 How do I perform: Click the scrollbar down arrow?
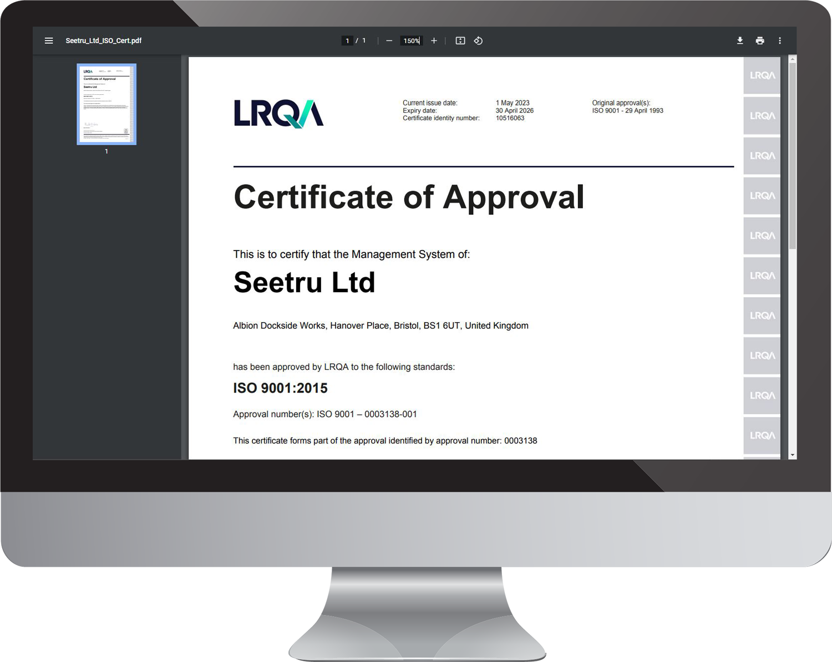pyautogui.click(x=793, y=455)
